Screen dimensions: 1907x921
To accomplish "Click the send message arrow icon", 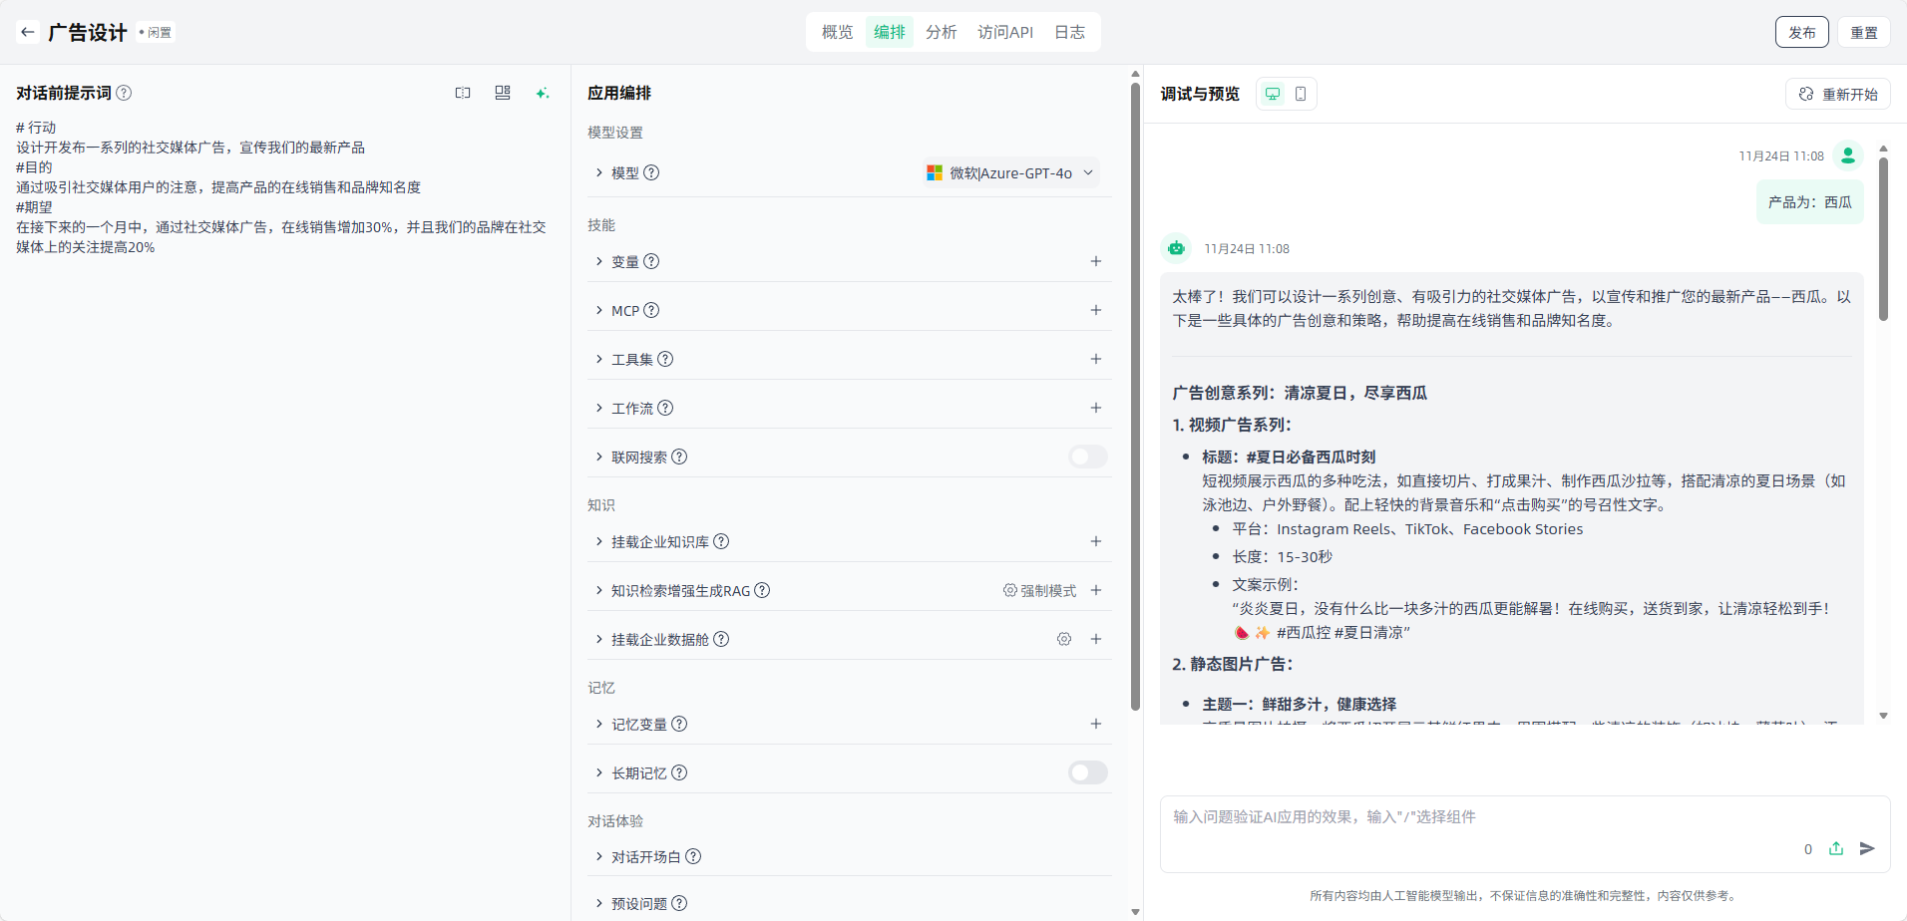I will tap(1867, 848).
